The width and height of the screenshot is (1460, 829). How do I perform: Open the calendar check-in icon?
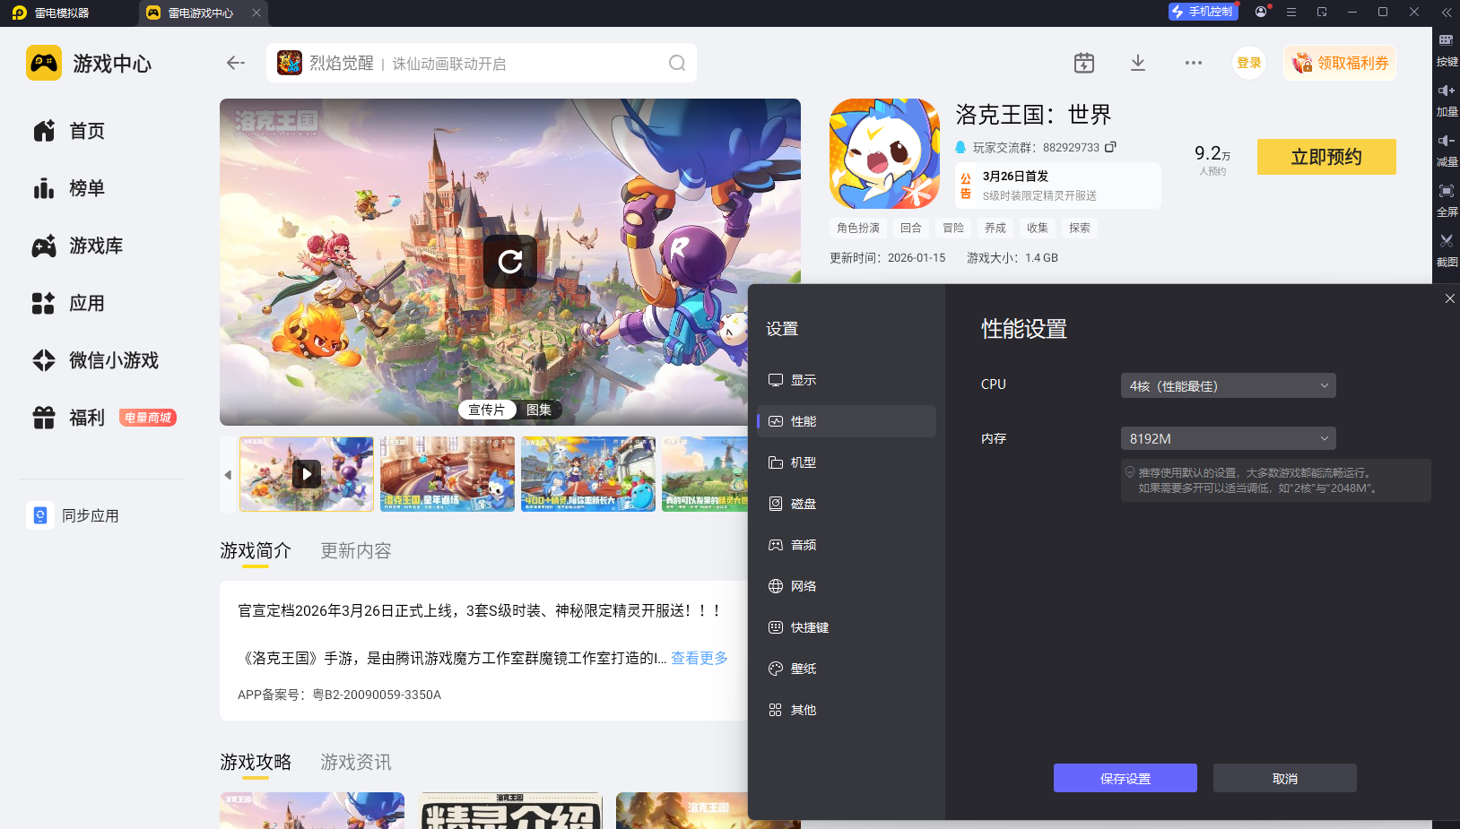click(x=1084, y=63)
